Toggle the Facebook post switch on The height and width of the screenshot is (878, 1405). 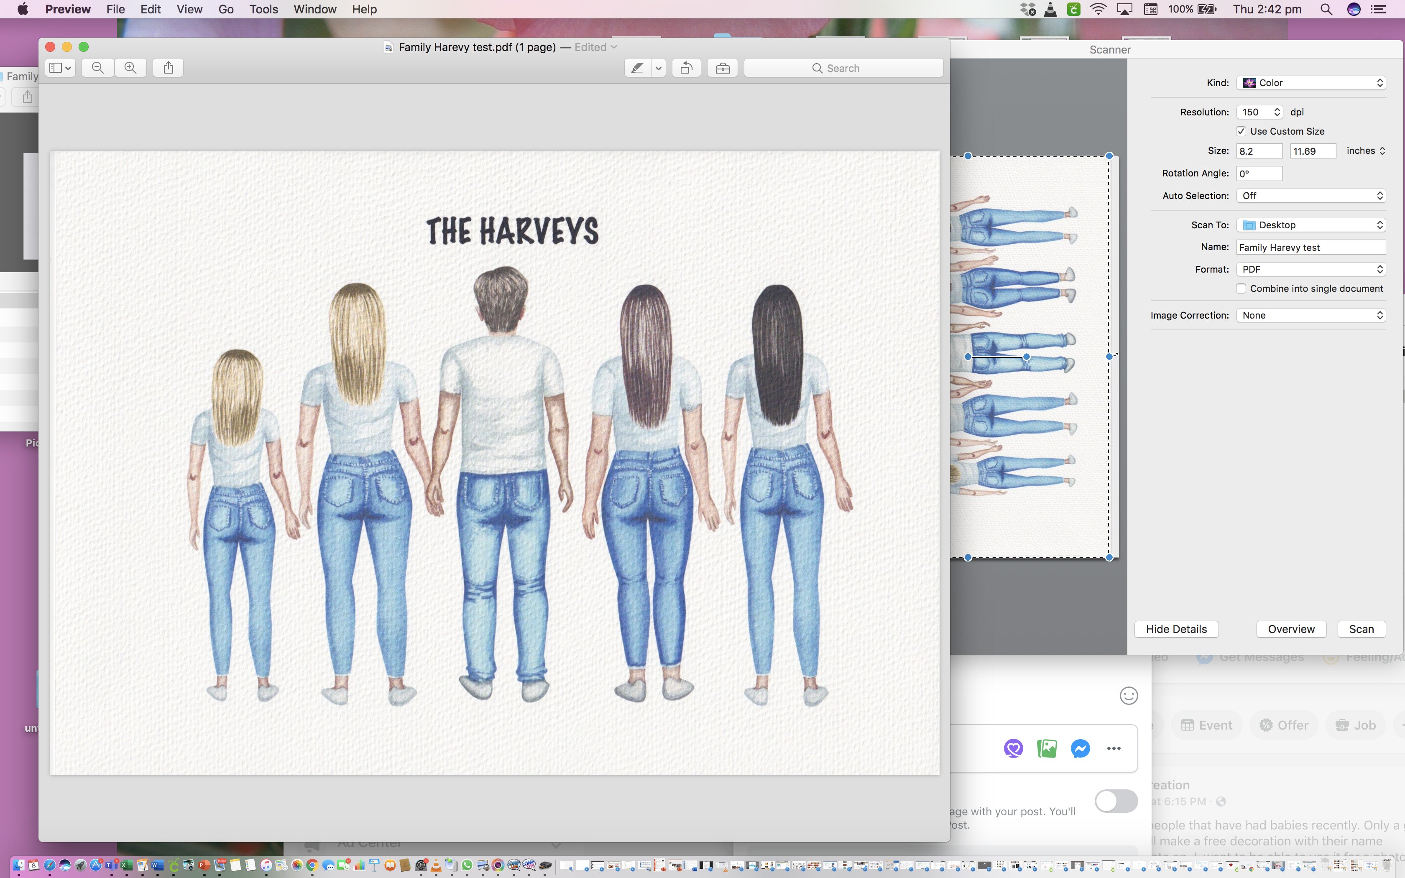click(x=1116, y=801)
